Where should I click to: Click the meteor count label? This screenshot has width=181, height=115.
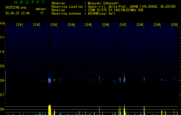41,9
